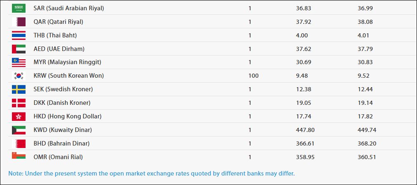Click the Hong Kong flag icon
This screenshot has width=417, height=185.
19,117
